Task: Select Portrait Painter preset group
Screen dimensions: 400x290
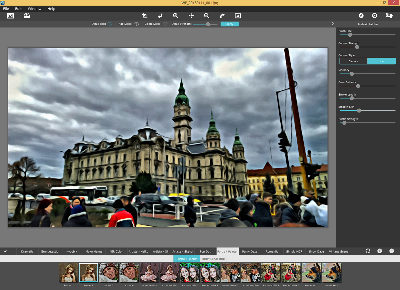Action: 186,259
